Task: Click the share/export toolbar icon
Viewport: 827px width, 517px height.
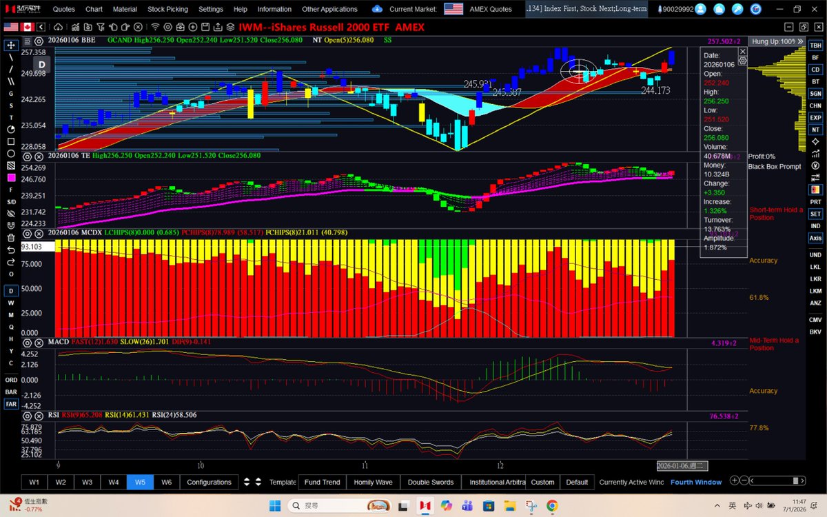Action: pos(217,27)
